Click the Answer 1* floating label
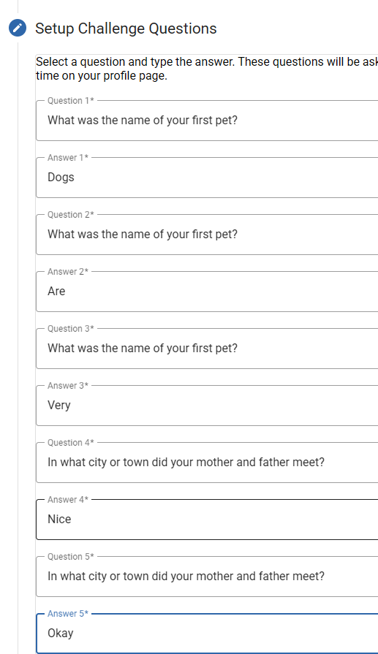Viewport: 378px width, 654px height. [x=68, y=158]
